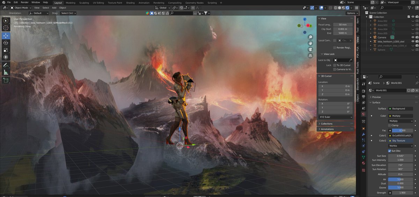Show Area.002 light via its eye toggle
The width and height of the screenshot is (419, 197).
pyautogui.click(x=413, y=21)
